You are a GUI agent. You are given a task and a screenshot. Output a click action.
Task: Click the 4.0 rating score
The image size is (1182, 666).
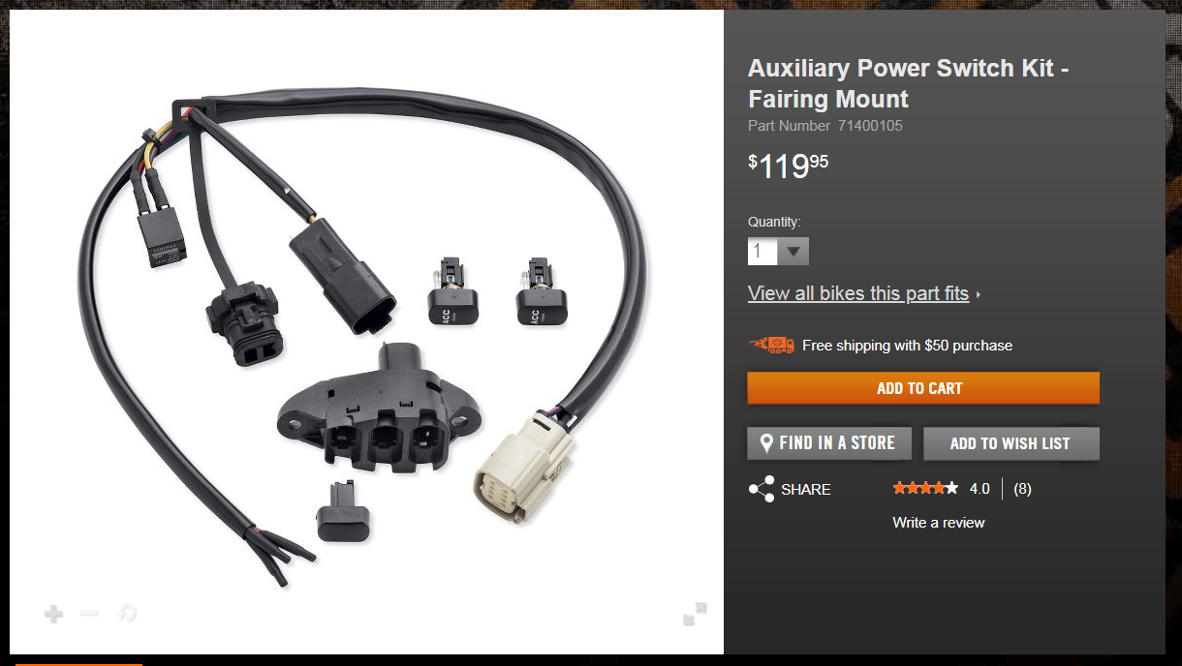(980, 489)
